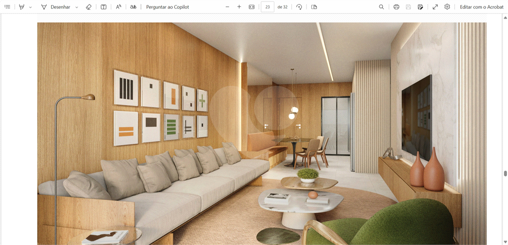Open the search in document magnifier
This screenshot has height=245, width=508.
click(x=381, y=7)
